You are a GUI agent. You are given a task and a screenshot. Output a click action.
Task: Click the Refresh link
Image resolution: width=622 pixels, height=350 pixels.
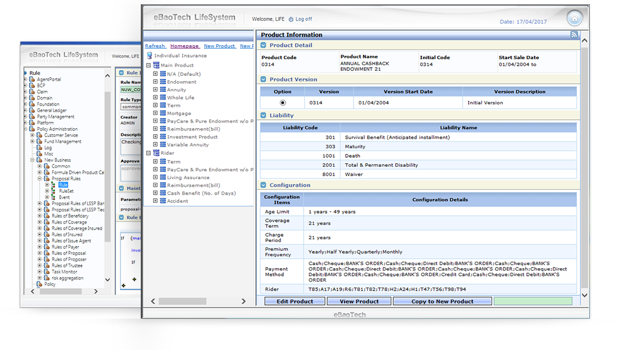coord(154,46)
